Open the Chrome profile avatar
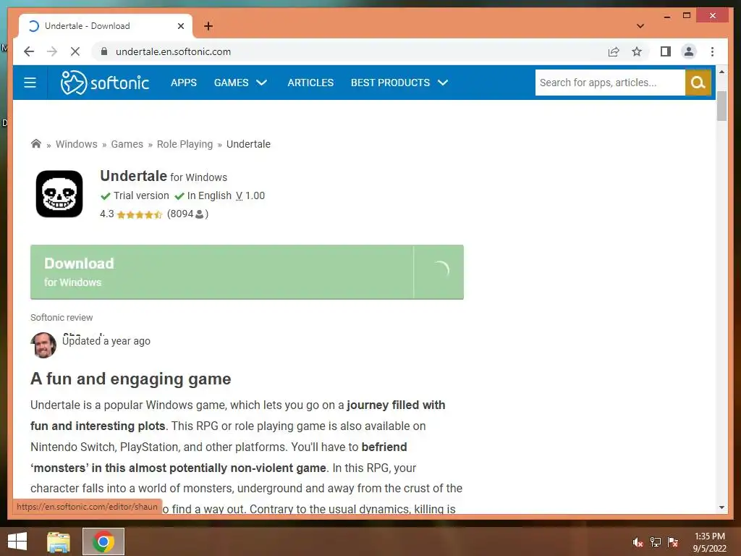 pos(689,51)
